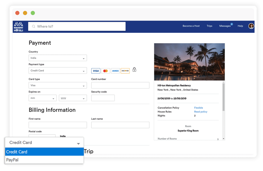Click the secure padlock icon
Screen dimensions: 263x171
(x=134, y=70)
